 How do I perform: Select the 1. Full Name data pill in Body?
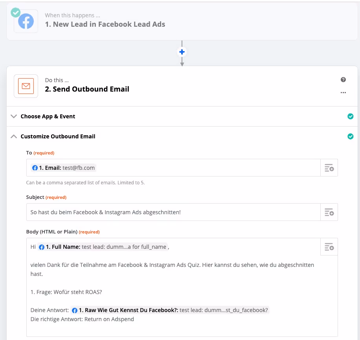pyautogui.click(x=103, y=247)
